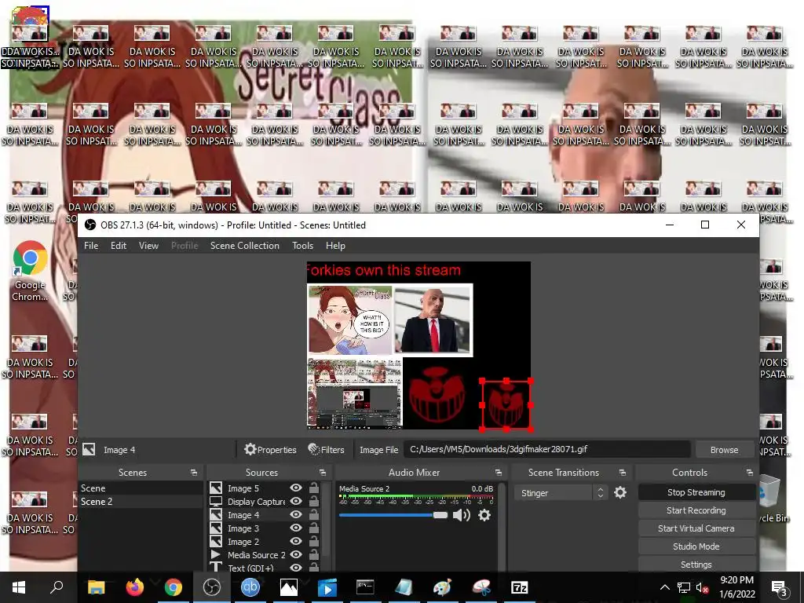Open the Stinger transition dropdown
804x603 pixels.
point(561,493)
